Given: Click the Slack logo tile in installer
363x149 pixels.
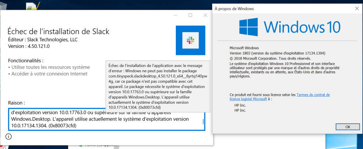Looking at the screenshot, I should (x=190, y=40).
